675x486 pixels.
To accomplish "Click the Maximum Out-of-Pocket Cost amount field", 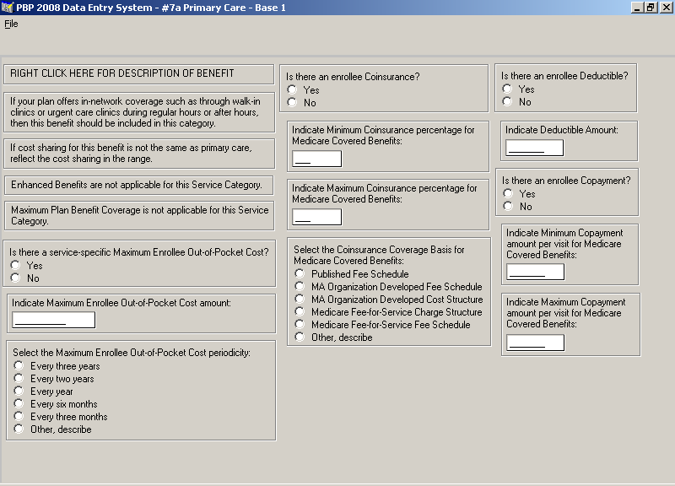I will click(x=53, y=320).
